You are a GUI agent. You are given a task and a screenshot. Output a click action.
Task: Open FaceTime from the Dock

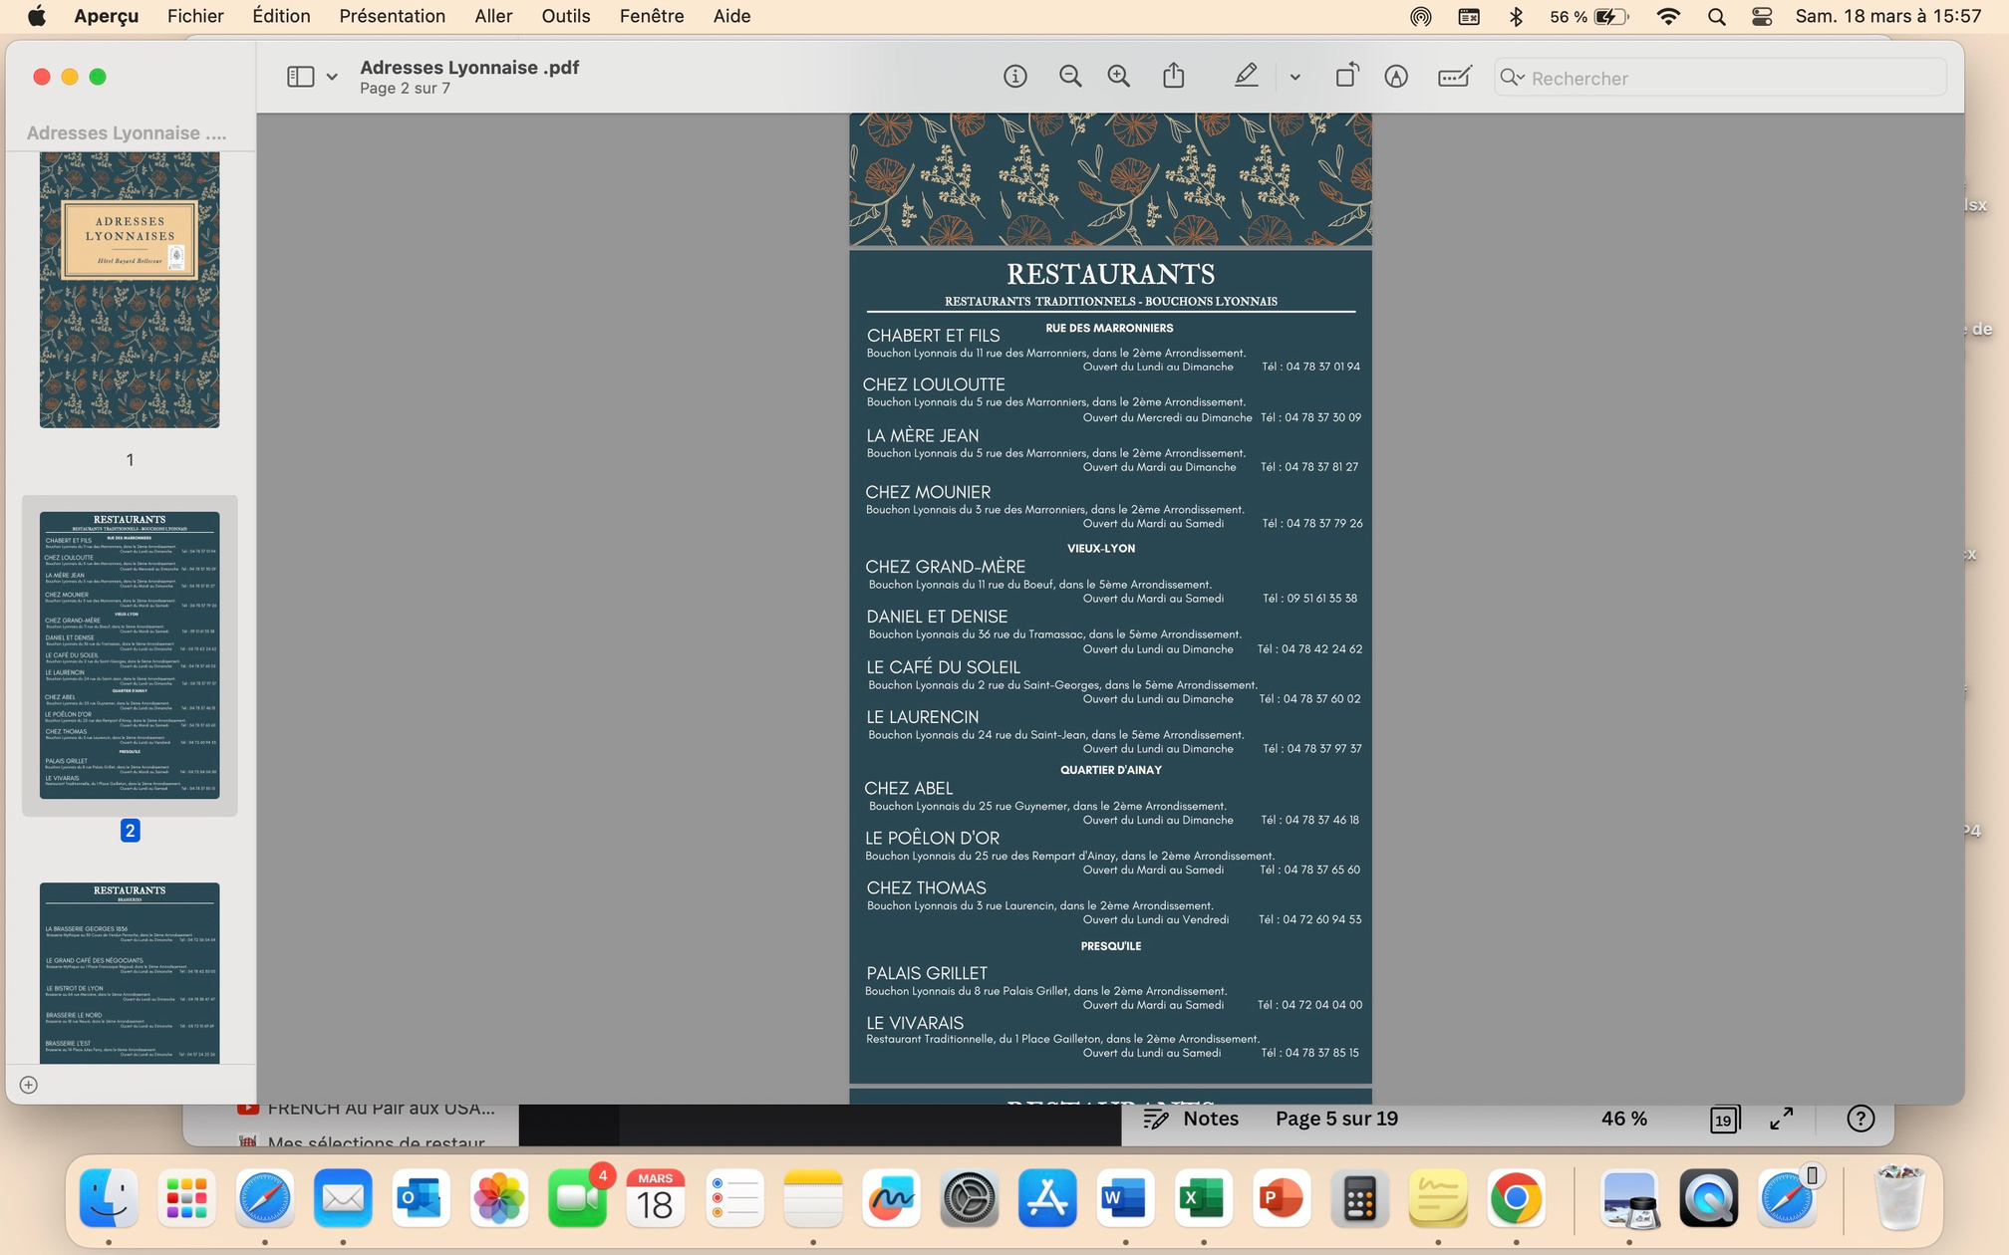[x=577, y=1197]
